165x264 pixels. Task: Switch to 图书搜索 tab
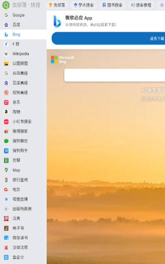coord(112,5)
